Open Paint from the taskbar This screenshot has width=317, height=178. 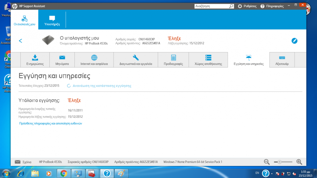pyautogui.click(x=121, y=173)
